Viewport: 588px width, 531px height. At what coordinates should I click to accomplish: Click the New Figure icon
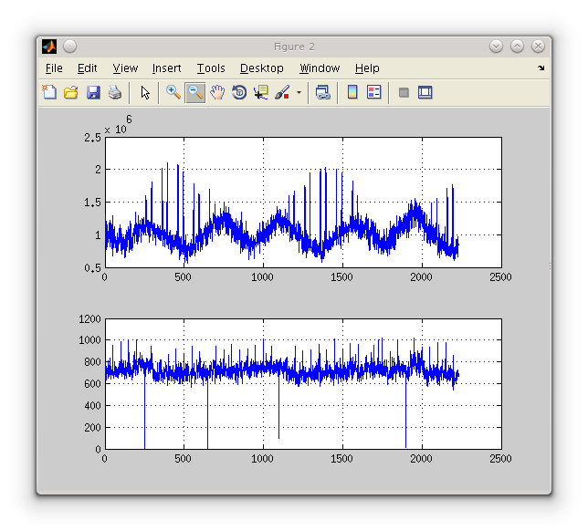49,92
